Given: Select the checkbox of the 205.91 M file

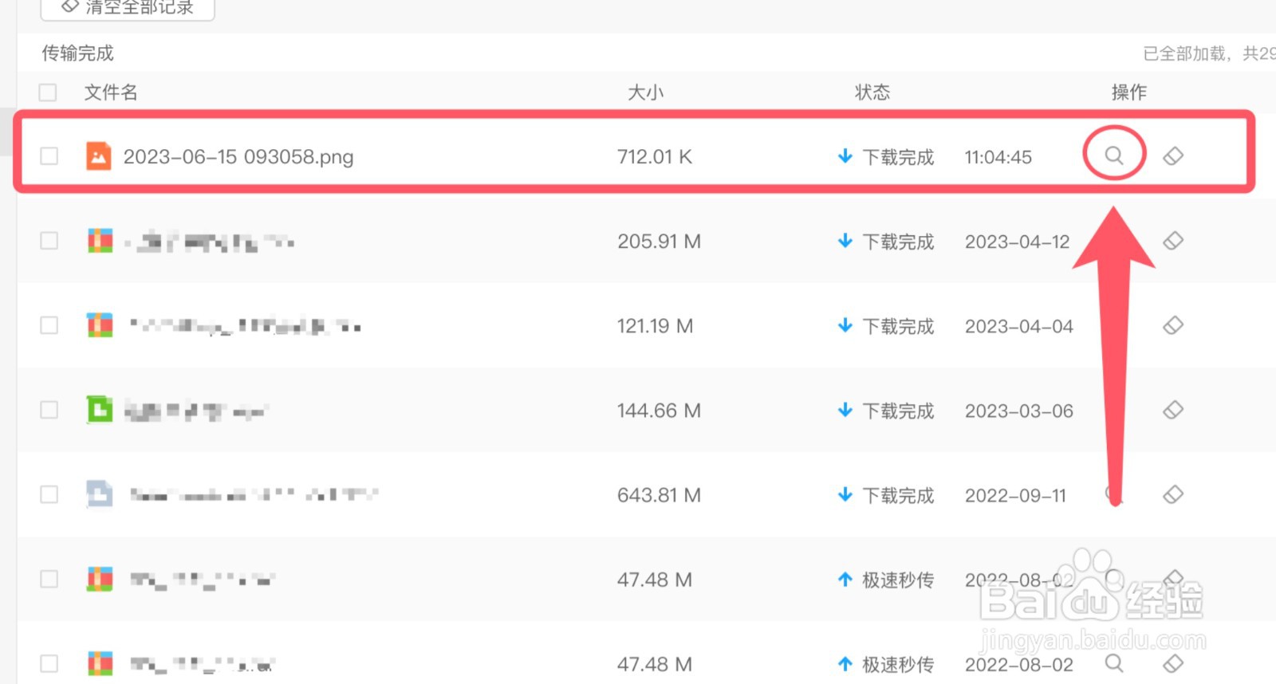Looking at the screenshot, I should coord(49,241).
